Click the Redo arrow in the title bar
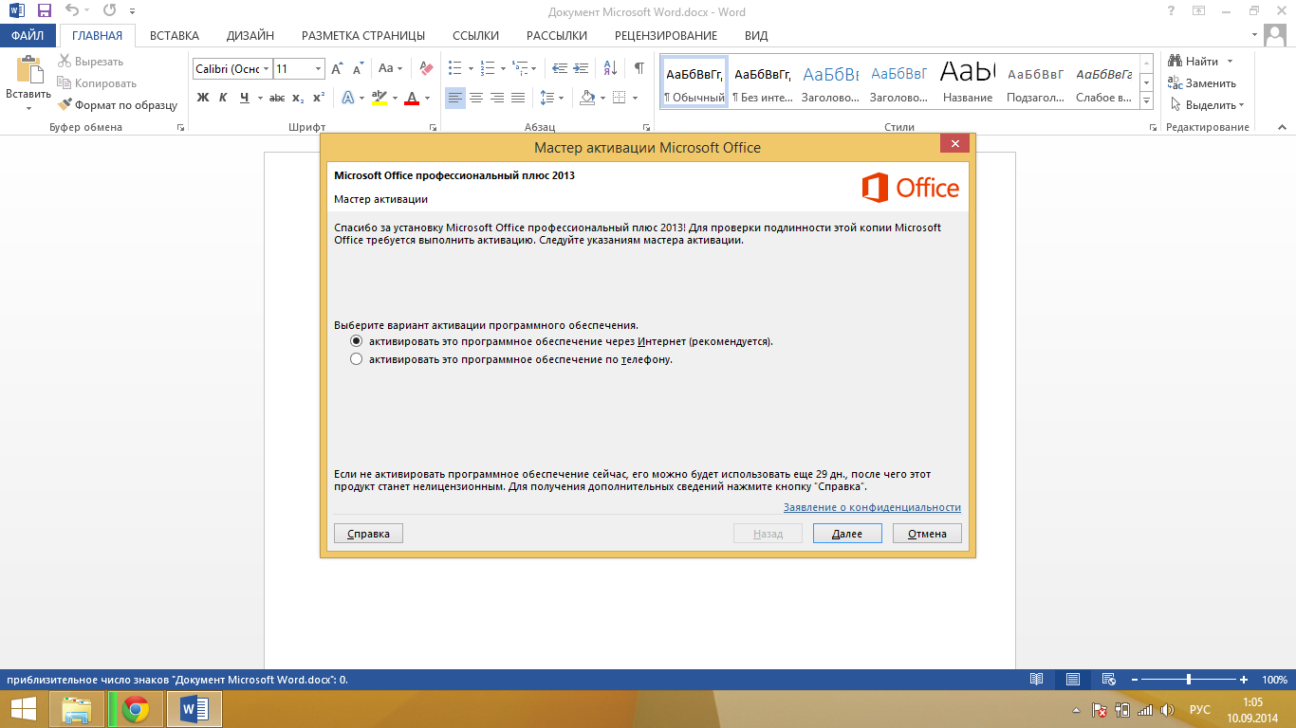 coord(109,11)
